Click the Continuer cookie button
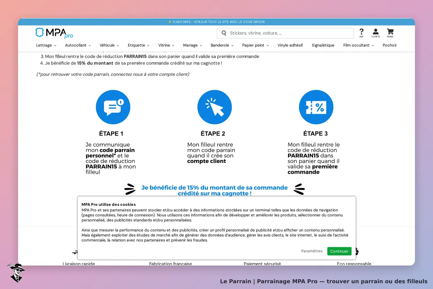 [x=339, y=251]
